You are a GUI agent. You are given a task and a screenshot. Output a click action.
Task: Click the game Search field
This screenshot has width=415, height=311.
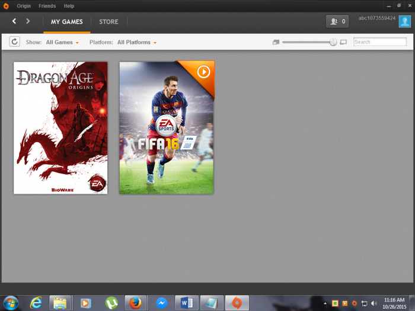pyautogui.click(x=380, y=42)
